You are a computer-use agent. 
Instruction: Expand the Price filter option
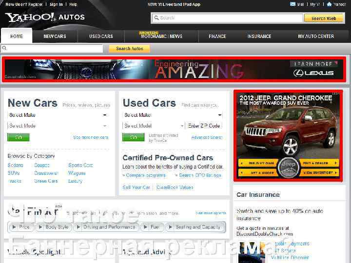tap(21, 227)
